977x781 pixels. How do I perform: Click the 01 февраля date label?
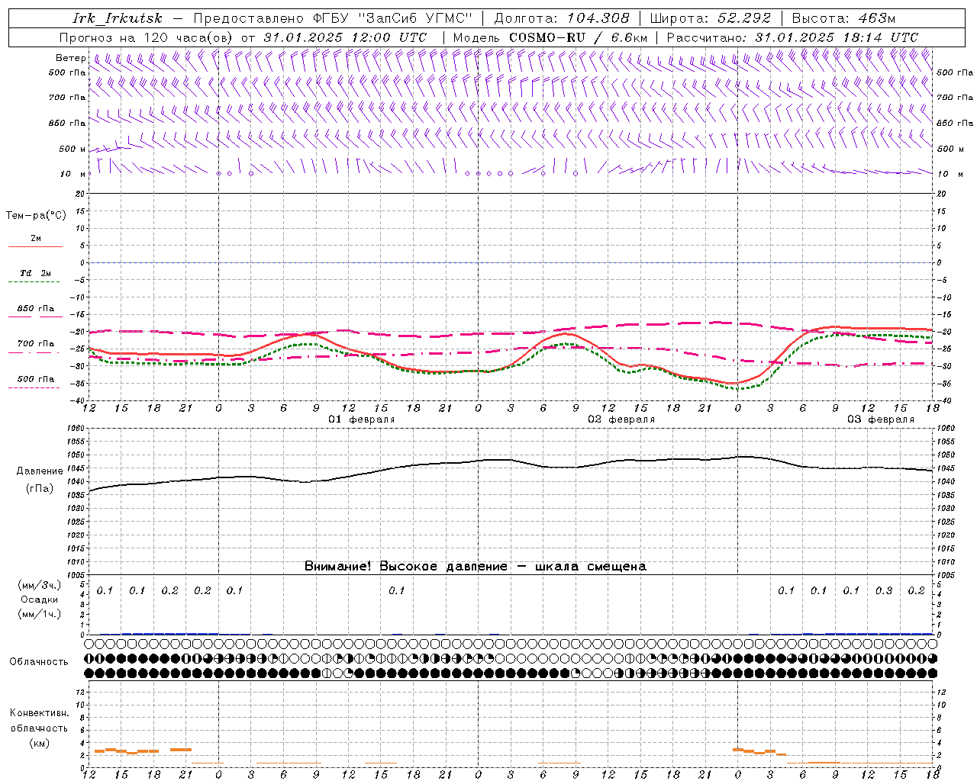[362, 419]
